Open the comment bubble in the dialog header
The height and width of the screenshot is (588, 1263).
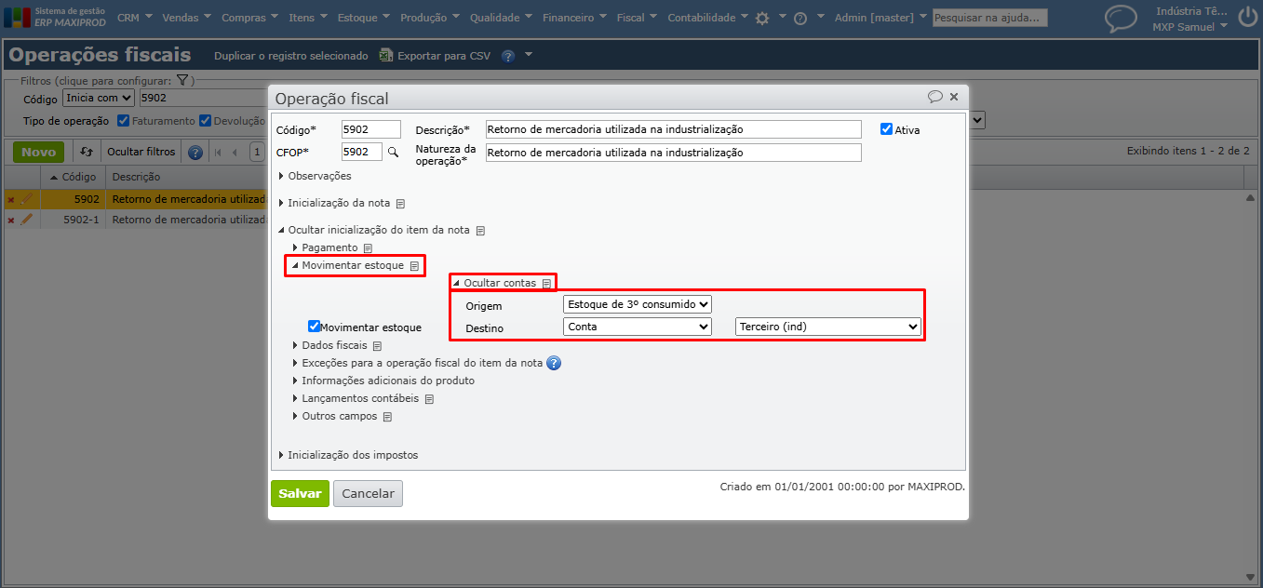[x=934, y=97]
